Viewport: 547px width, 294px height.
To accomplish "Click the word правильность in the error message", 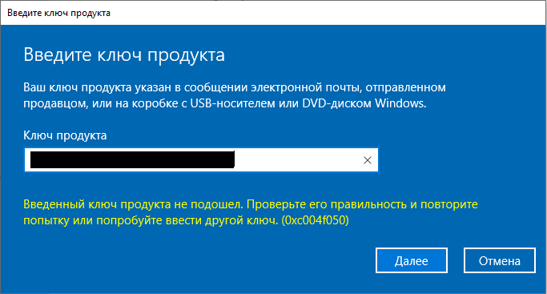I will click(x=368, y=204).
